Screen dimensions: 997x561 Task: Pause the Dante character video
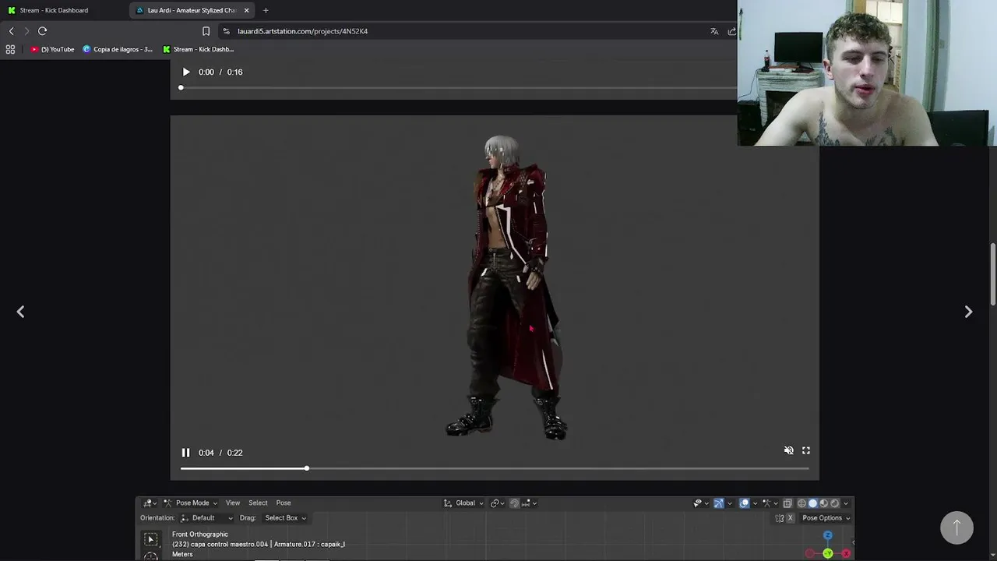click(x=185, y=453)
